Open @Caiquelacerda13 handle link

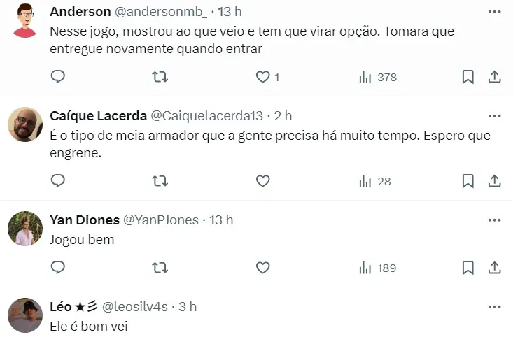[207, 115]
